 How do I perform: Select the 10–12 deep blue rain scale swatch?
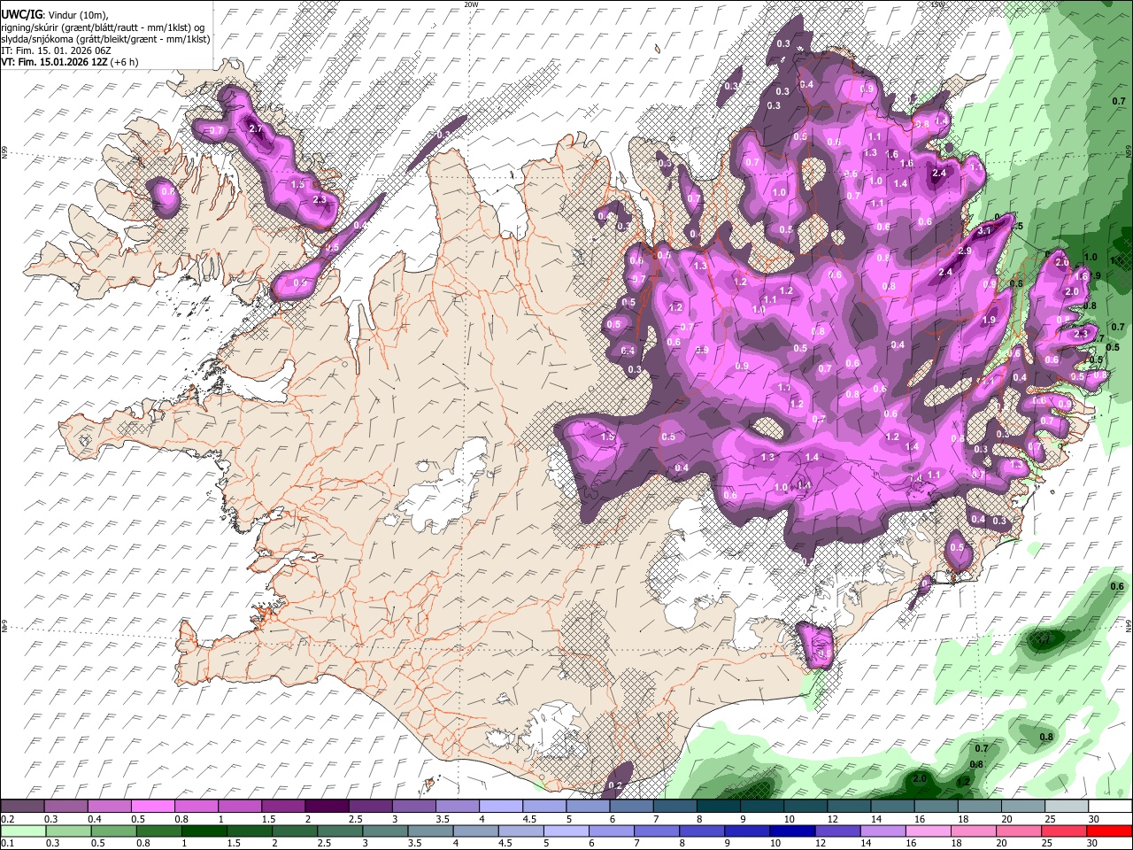[794, 831]
